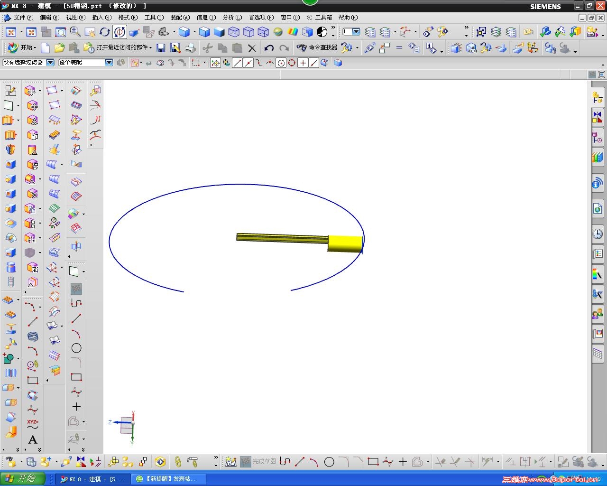Open the Roles panel icon in resource bar
607x486 pixels.
(598, 313)
